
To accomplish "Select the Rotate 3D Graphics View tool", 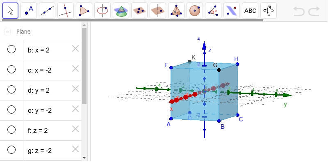I will point(269,11).
